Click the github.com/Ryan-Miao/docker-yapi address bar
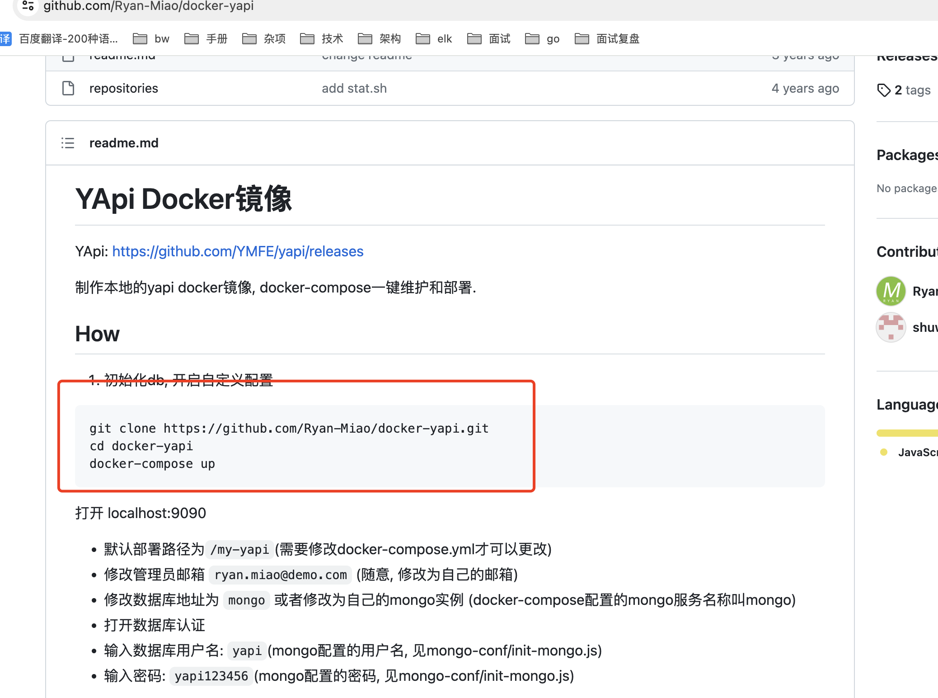938x698 pixels. 149,6
